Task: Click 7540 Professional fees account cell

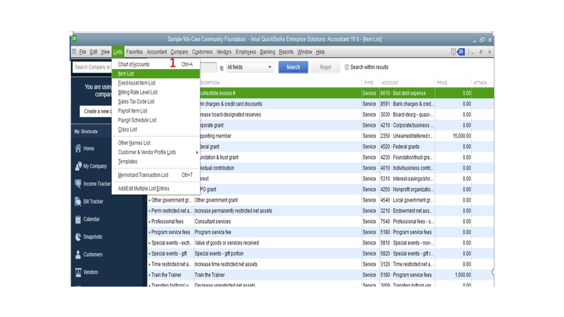Action: pyautogui.click(x=407, y=222)
